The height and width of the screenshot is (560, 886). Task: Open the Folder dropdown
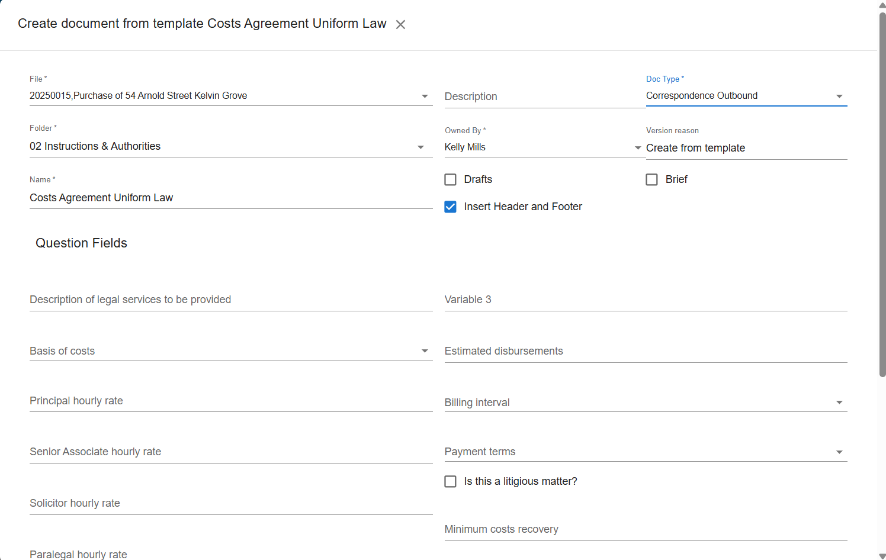tap(420, 147)
